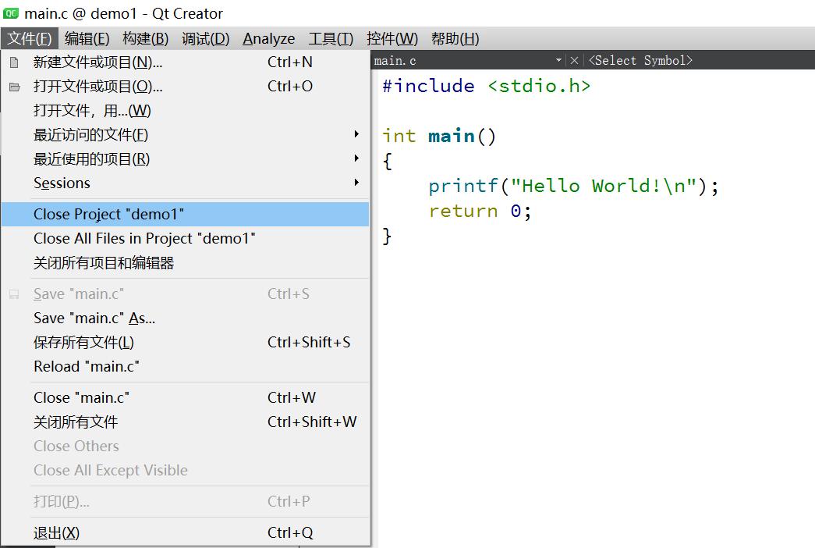Image resolution: width=815 pixels, height=548 pixels.
Task: Close main.c using the editor X button
Action: pos(574,60)
